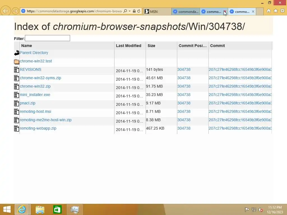Open commit position 304738 for REVISIONS
The height and width of the screenshot is (215, 287).
(184, 69)
